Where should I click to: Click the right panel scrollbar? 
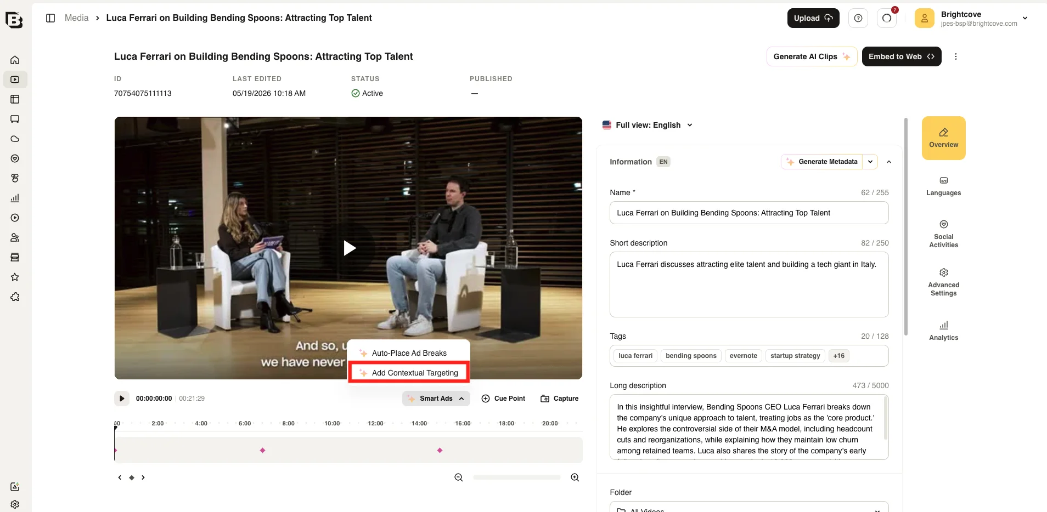click(905, 226)
